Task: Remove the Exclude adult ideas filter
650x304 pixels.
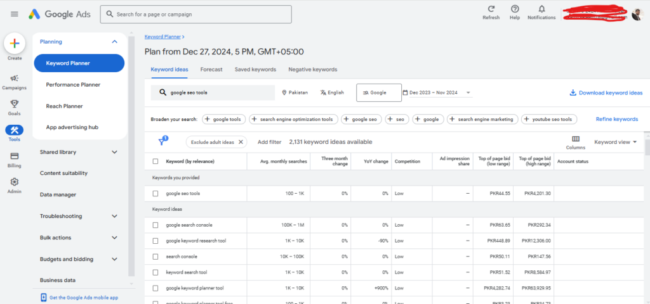Action: click(x=241, y=142)
